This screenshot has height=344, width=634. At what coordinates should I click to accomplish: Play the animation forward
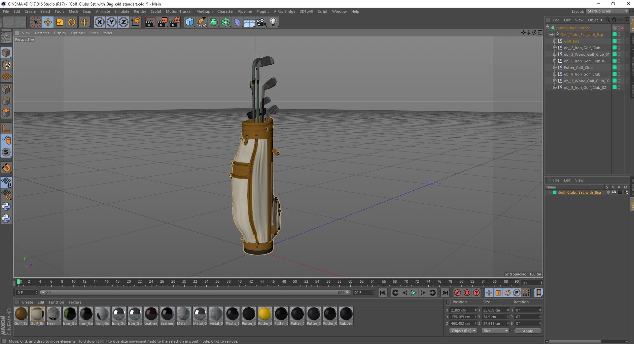pyautogui.click(x=414, y=293)
